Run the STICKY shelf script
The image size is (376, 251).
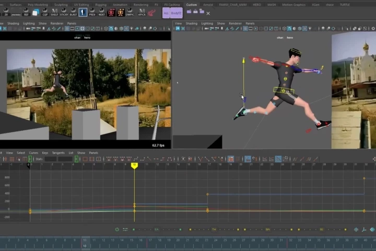pyautogui.click(x=64, y=12)
